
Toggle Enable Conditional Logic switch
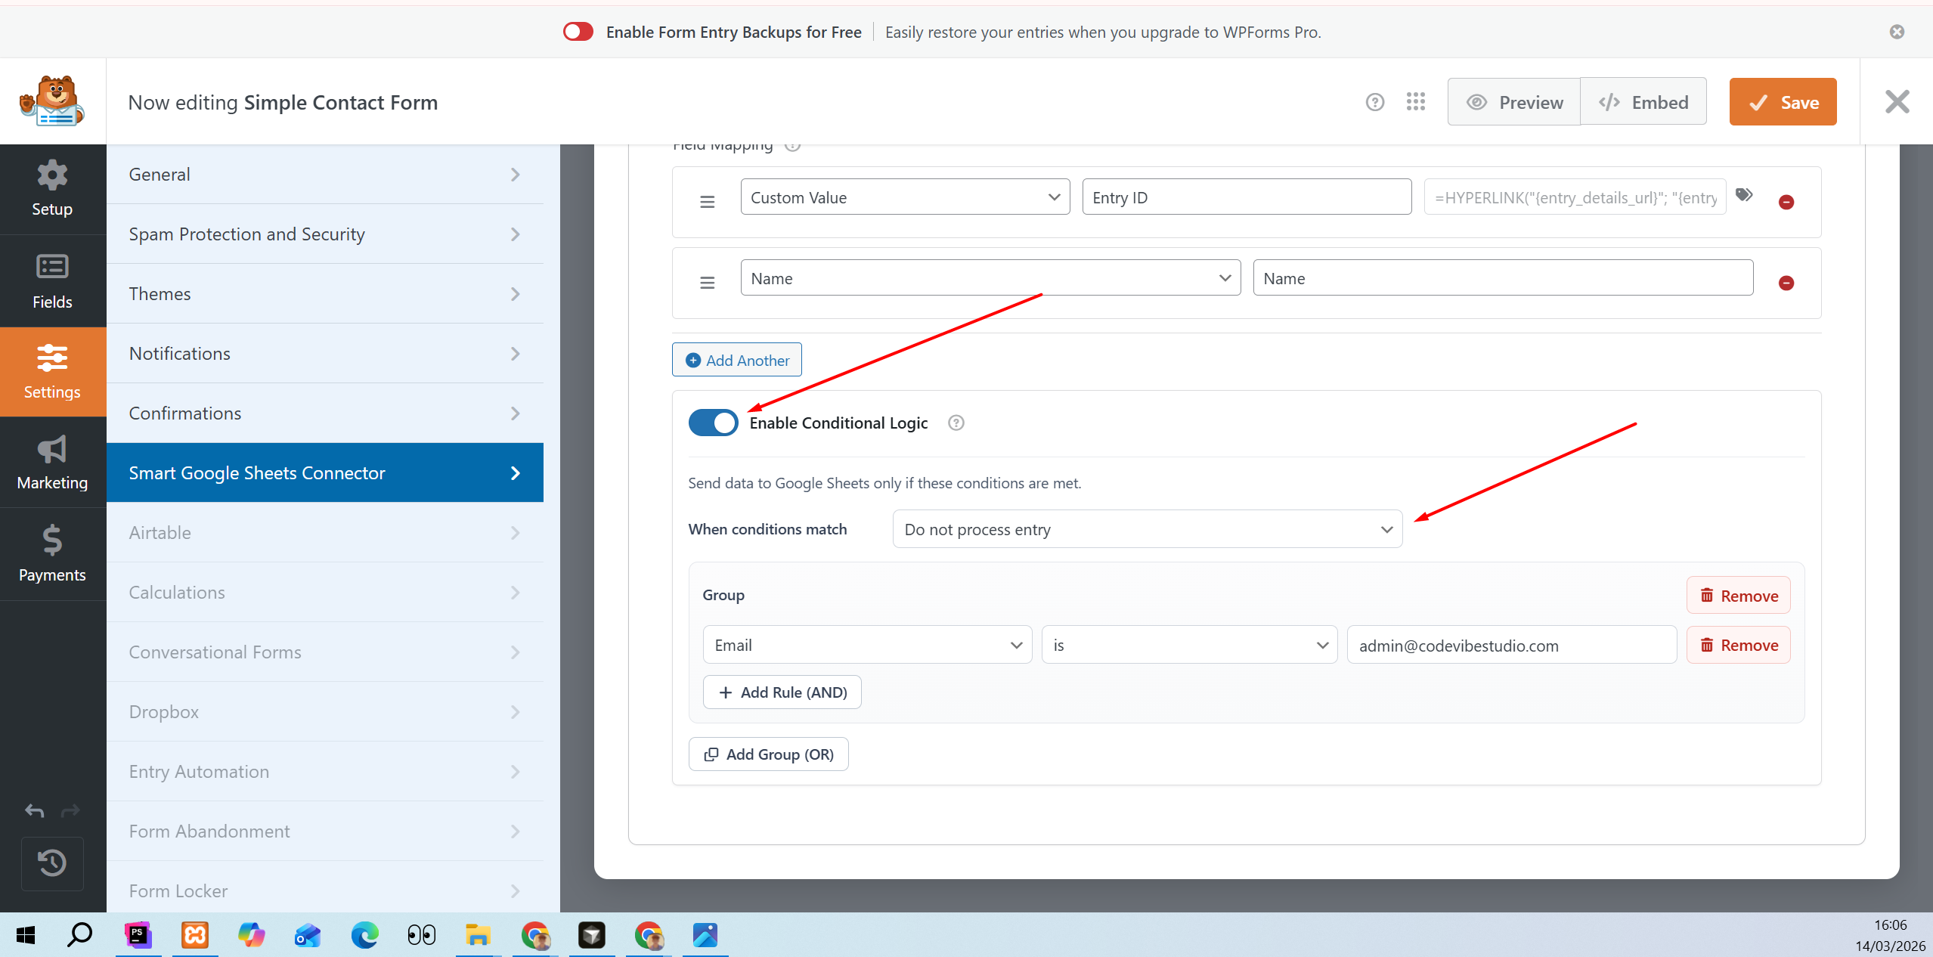(713, 423)
